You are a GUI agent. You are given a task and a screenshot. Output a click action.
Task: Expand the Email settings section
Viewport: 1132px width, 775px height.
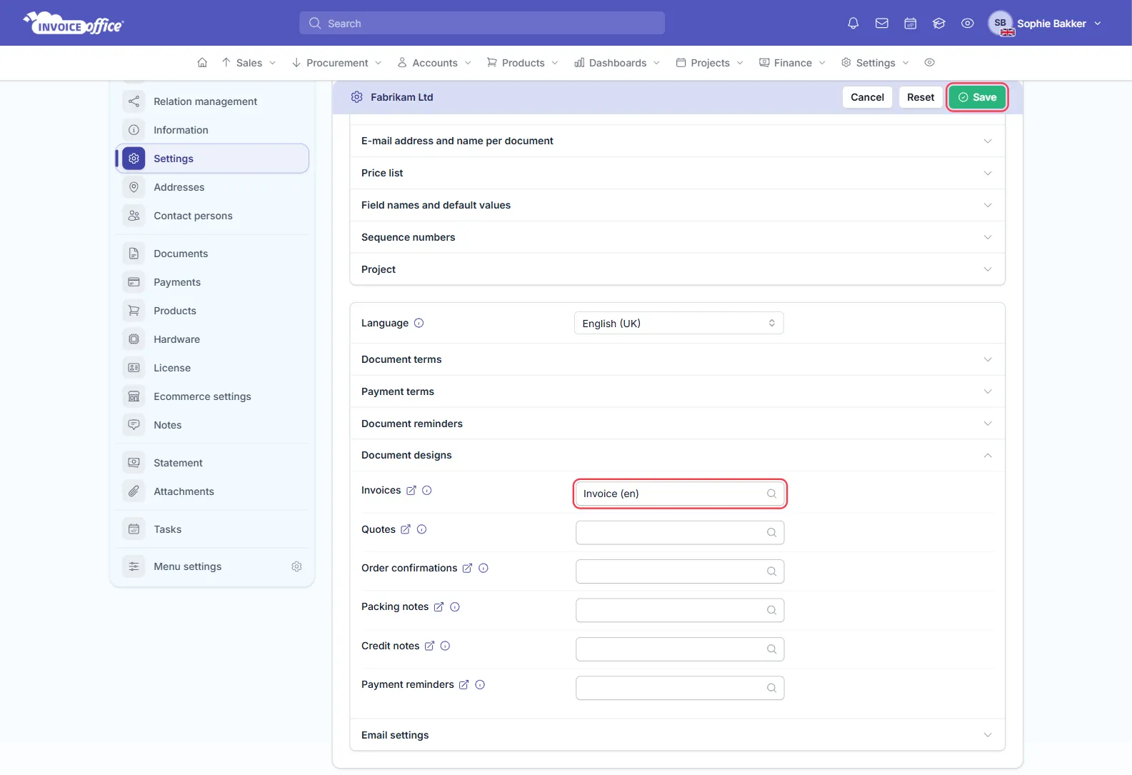pyautogui.click(x=677, y=735)
